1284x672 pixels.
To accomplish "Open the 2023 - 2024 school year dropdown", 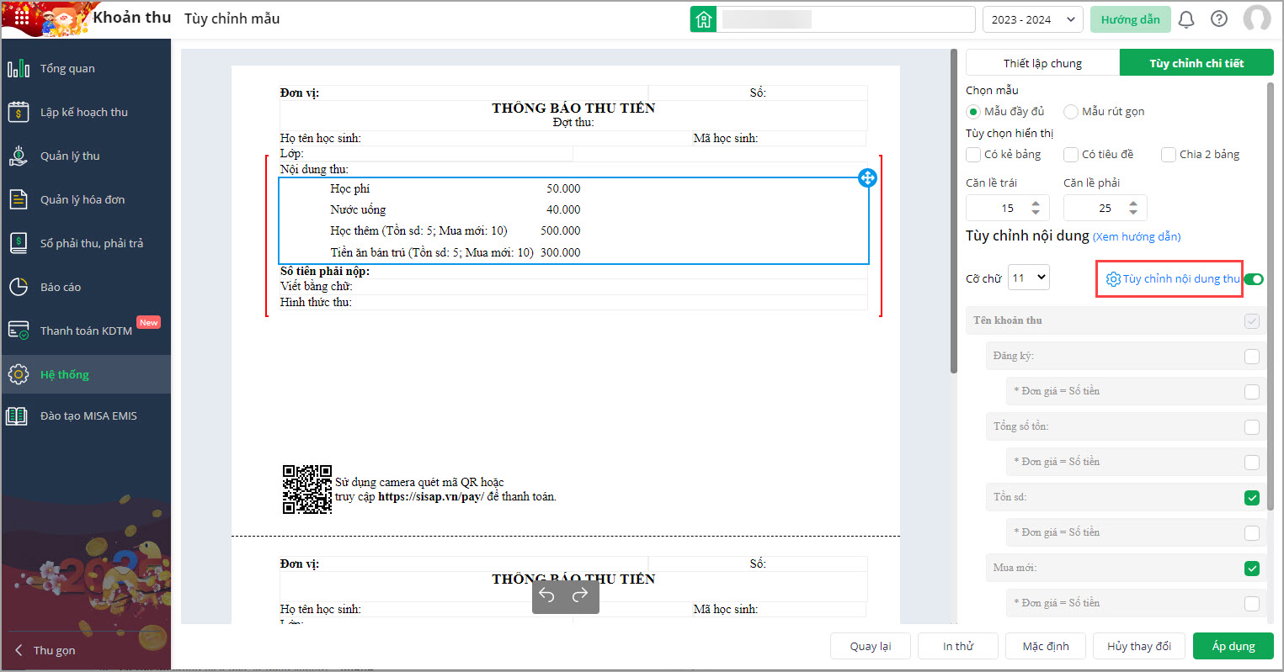I will point(1032,19).
